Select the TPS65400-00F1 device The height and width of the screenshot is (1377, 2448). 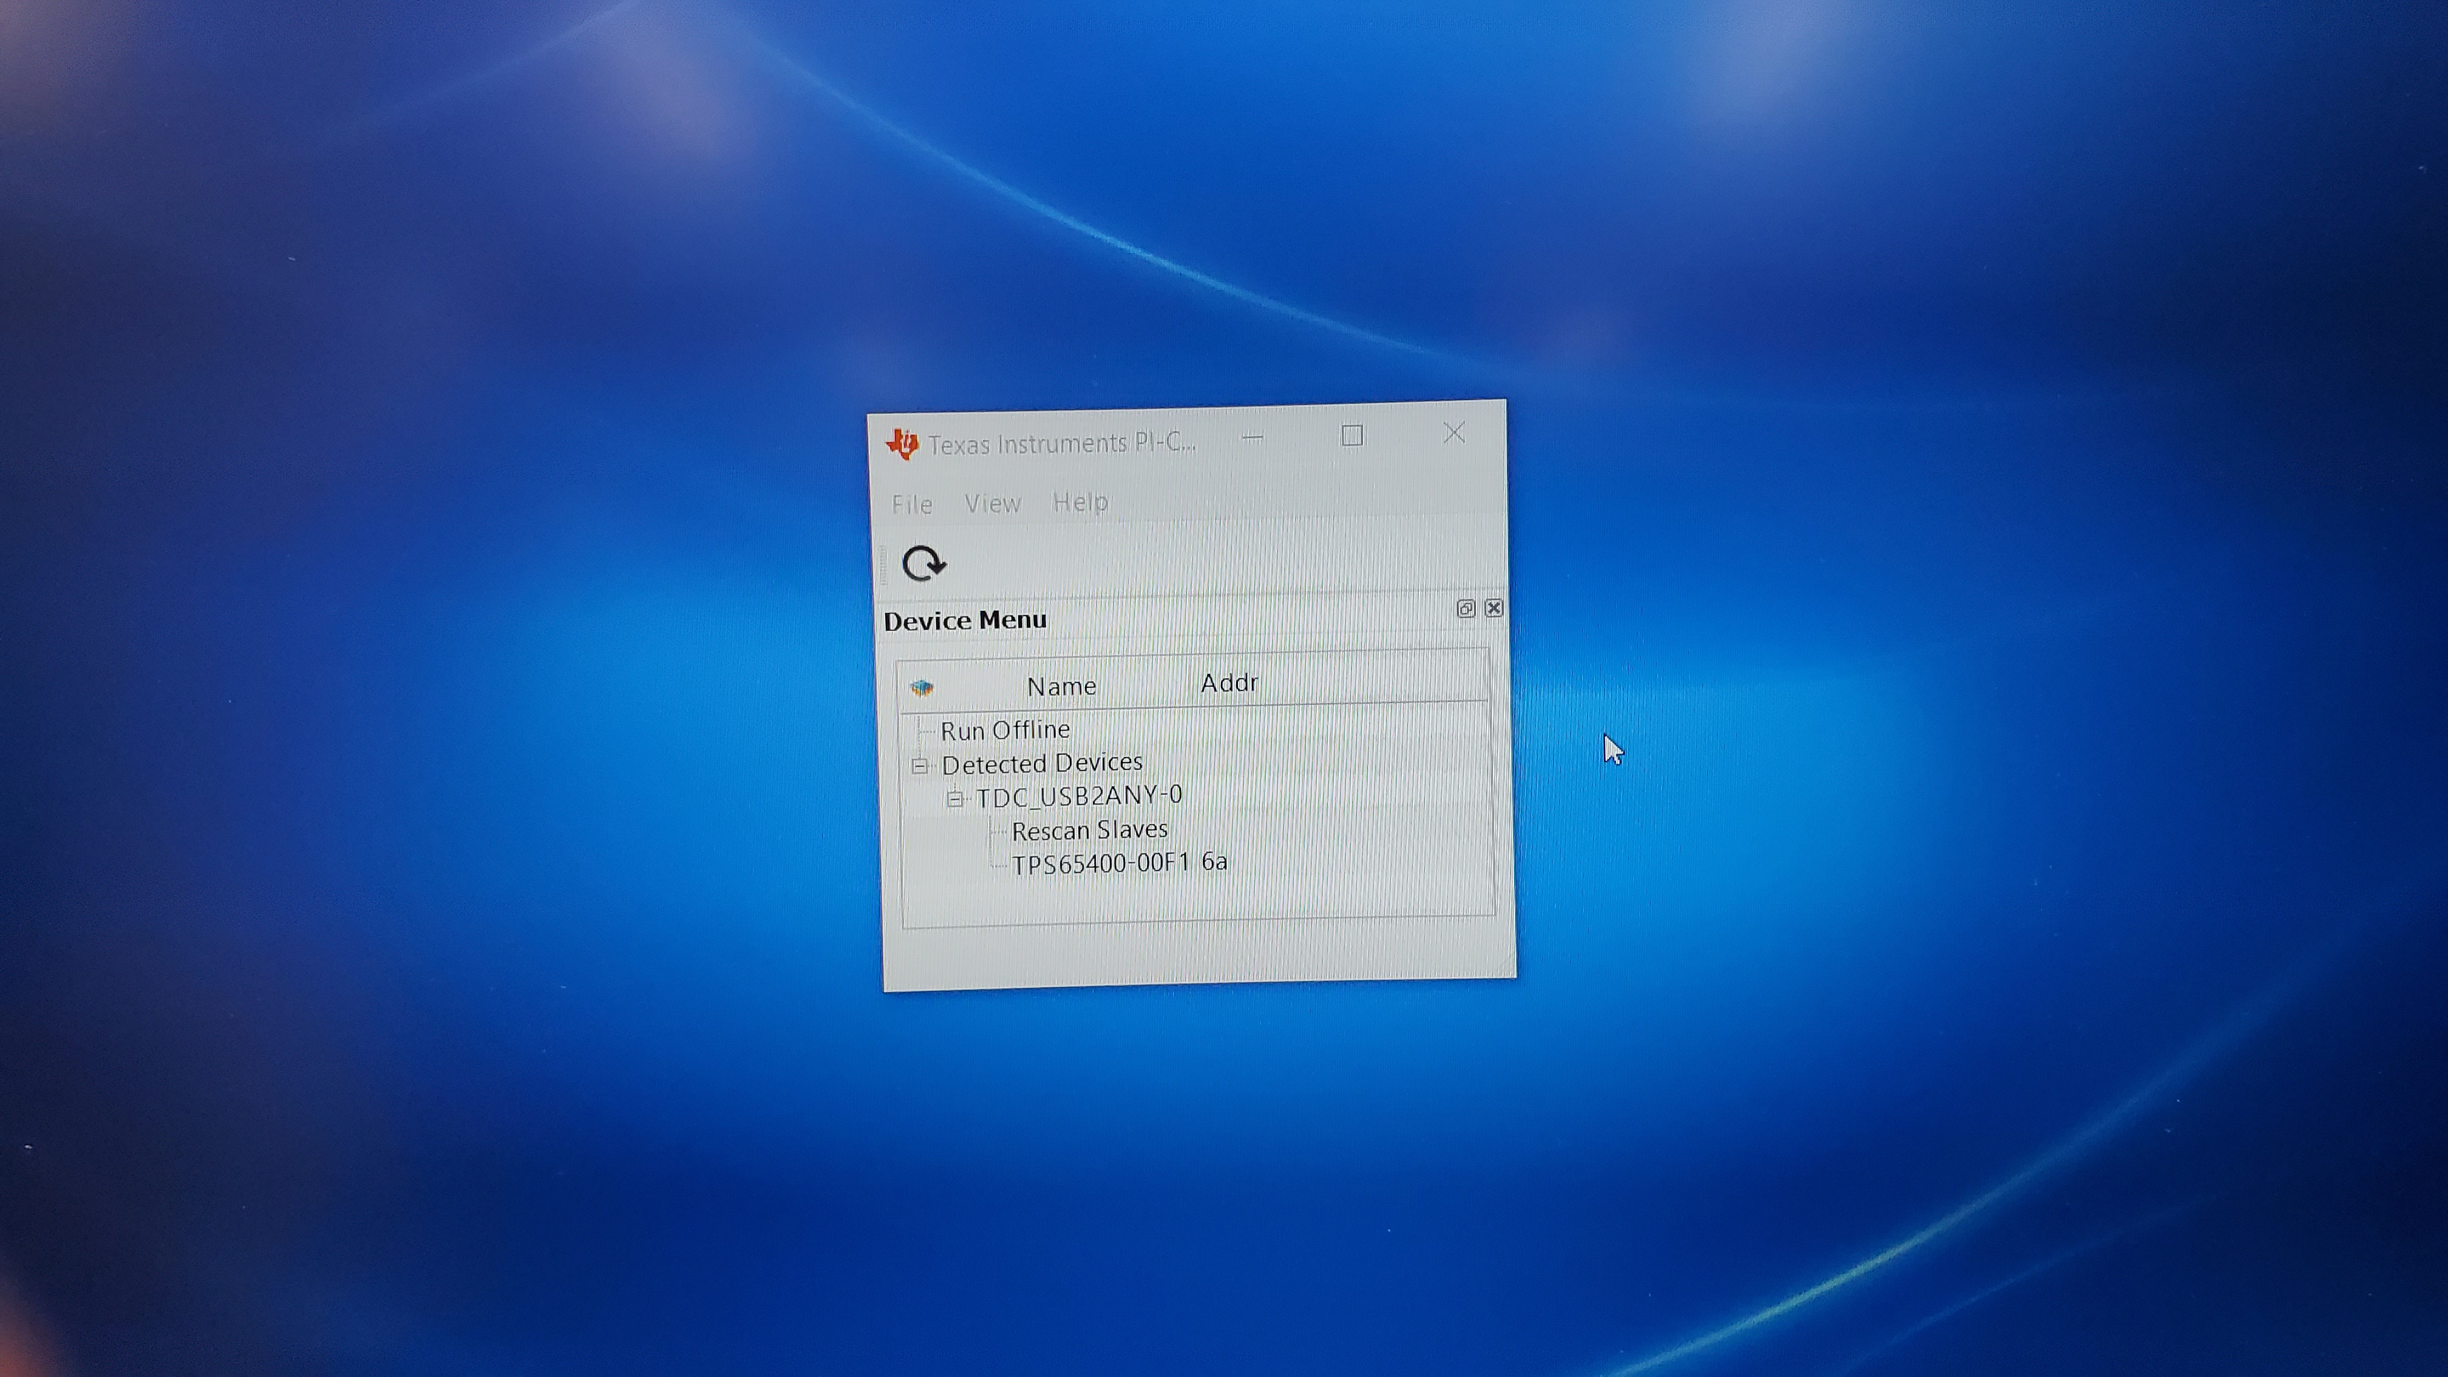1100,864
